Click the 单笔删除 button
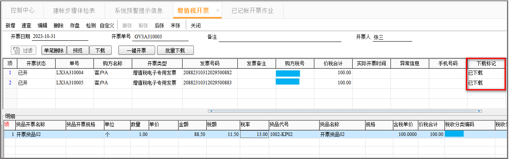Screen dimensions: 509x159 [x=54, y=50]
